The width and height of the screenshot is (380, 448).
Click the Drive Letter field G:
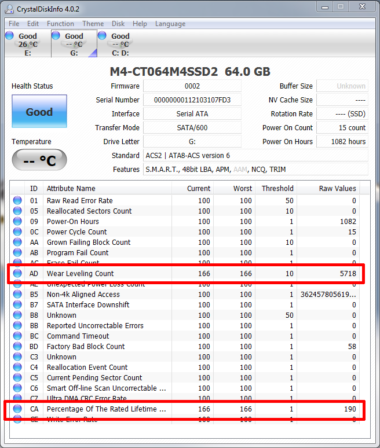click(192, 141)
